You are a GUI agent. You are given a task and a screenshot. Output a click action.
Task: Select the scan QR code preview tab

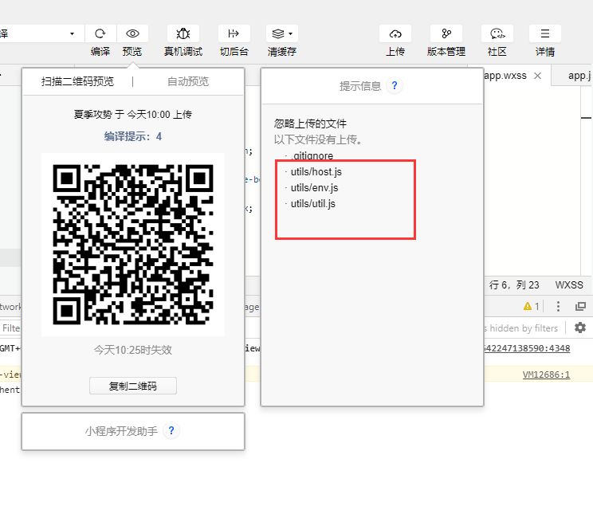[77, 81]
